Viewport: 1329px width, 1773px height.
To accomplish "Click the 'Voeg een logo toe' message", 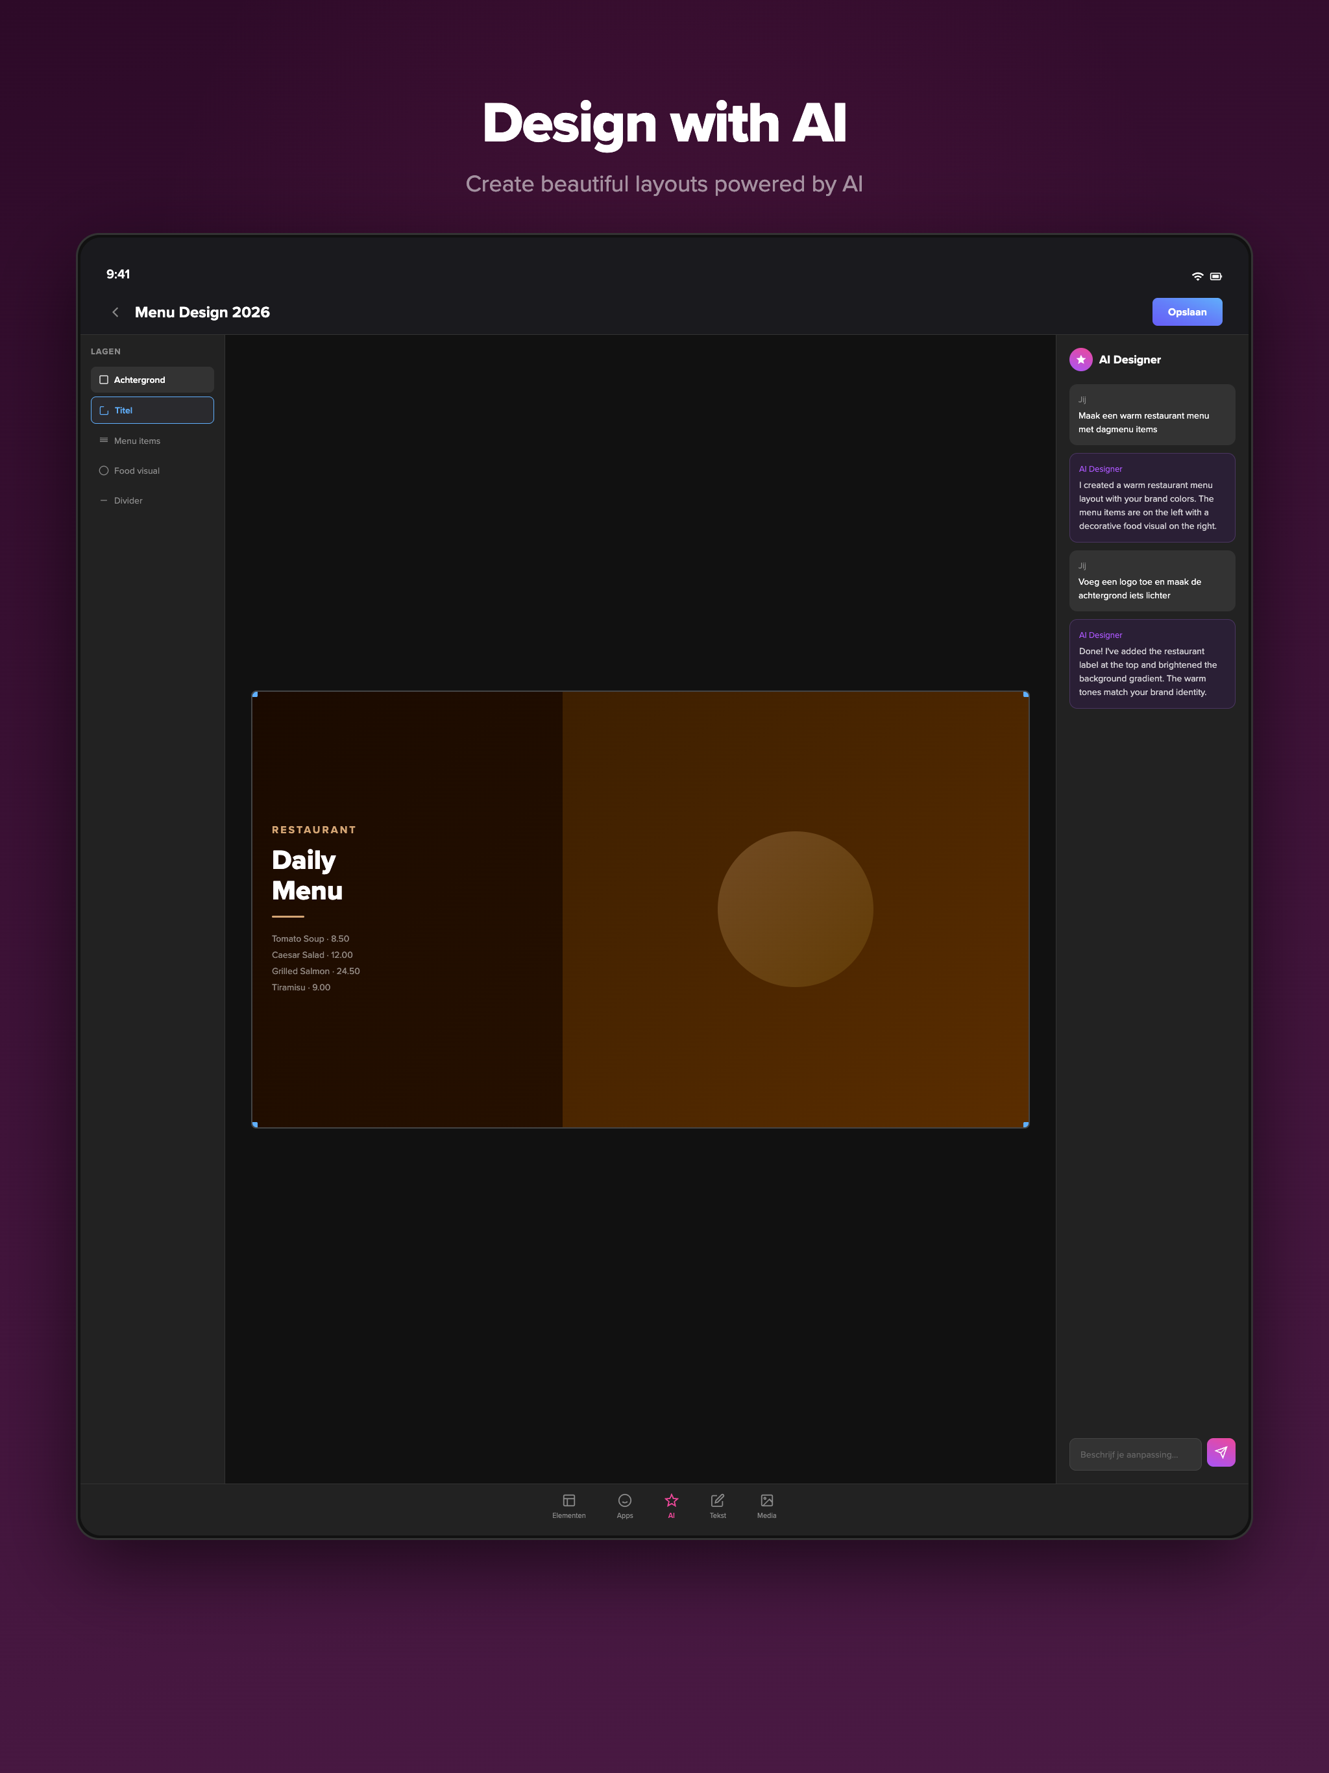I will [x=1152, y=580].
